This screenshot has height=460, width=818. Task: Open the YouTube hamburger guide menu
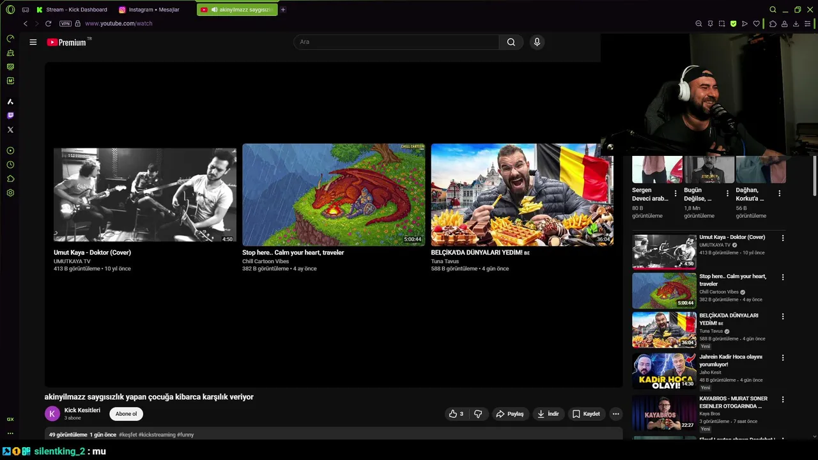(x=33, y=42)
